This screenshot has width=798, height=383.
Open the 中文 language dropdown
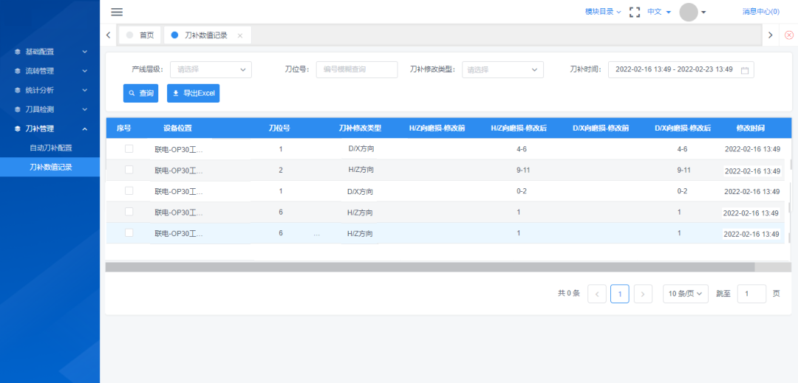point(659,12)
